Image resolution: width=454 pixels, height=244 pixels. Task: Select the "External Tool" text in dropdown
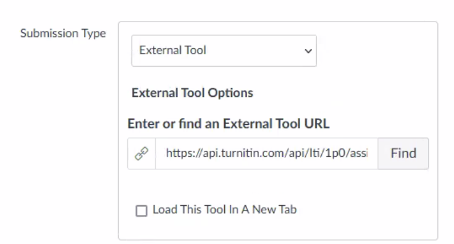tap(172, 50)
